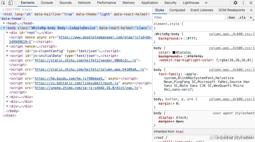This screenshot has width=255, height=142.
Task: Expand .WhiteBg-body background shorthand triangle
Action: click(182, 38)
